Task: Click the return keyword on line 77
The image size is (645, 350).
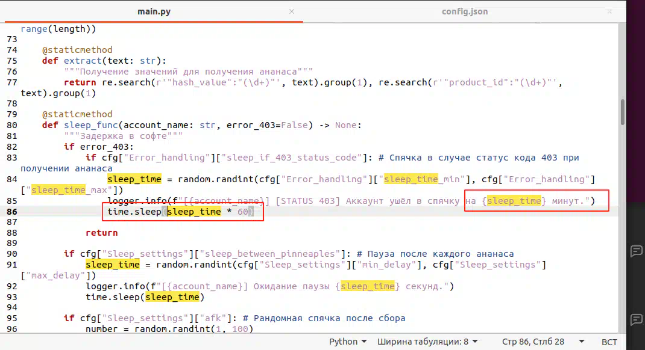Action: (80, 82)
